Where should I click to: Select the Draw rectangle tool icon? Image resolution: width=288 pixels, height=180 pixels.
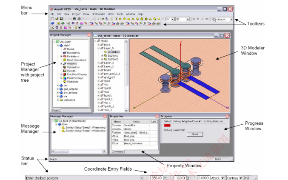[x=120, y=19]
